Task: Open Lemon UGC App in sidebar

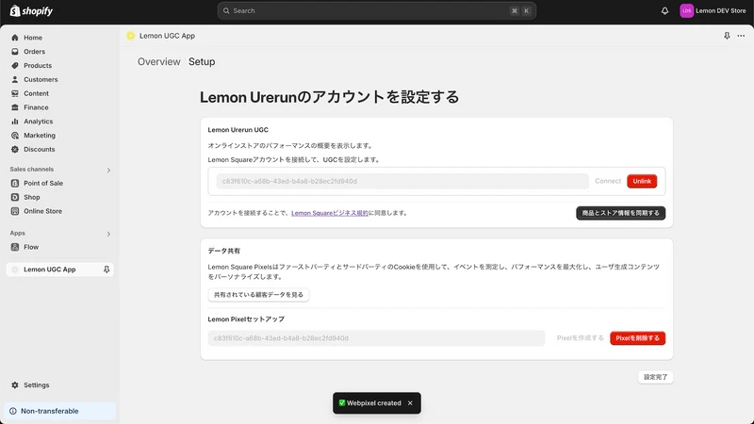Action: [59, 269]
